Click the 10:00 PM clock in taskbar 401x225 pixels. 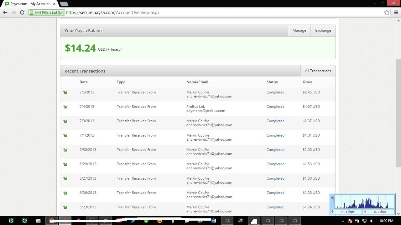(x=386, y=221)
